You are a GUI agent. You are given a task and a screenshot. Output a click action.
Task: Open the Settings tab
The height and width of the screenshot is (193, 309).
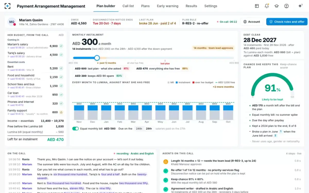pyautogui.click(x=211, y=6)
